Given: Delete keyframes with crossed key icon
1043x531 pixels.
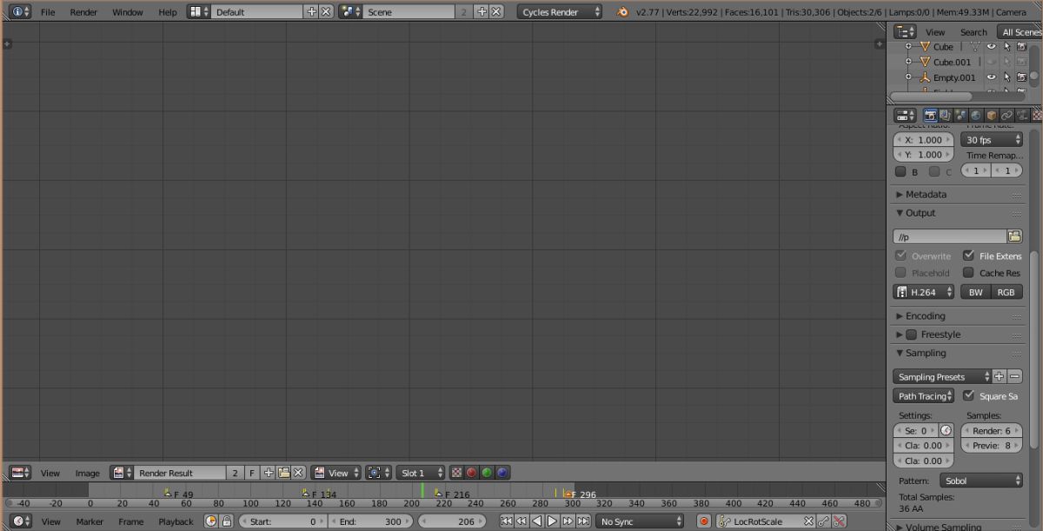Looking at the screenshot, I should (x=839, y=521).
